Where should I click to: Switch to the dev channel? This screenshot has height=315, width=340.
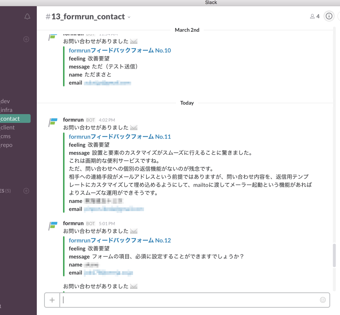coord(9,101)
